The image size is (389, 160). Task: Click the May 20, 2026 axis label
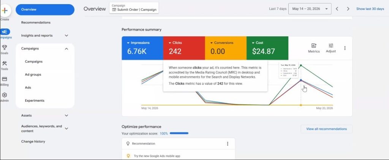(x=324, y=108)
